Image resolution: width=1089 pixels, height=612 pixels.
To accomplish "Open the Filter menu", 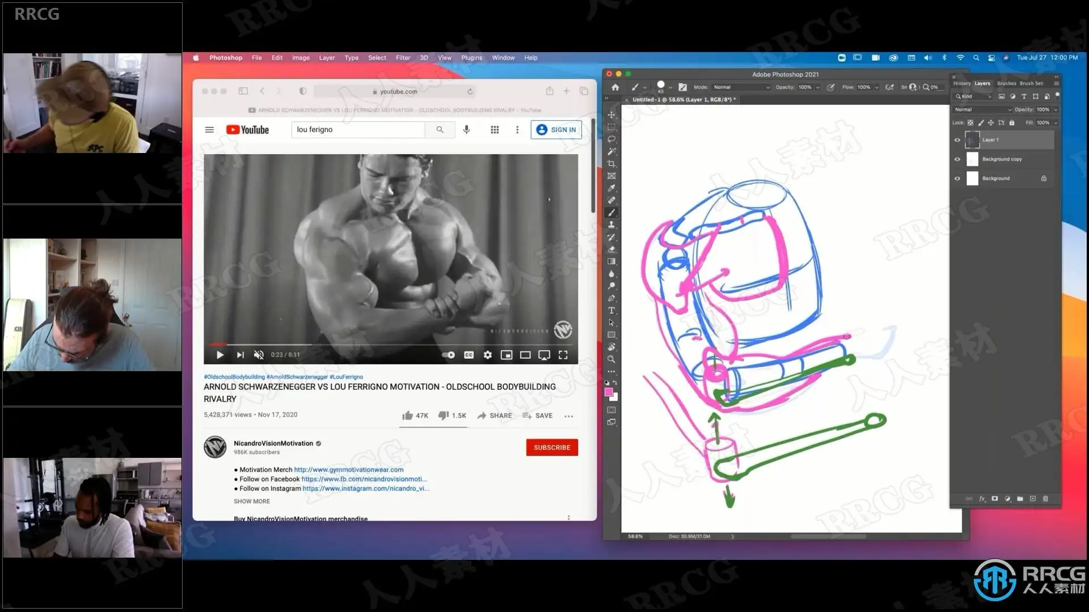I will (x=403, y=58).
